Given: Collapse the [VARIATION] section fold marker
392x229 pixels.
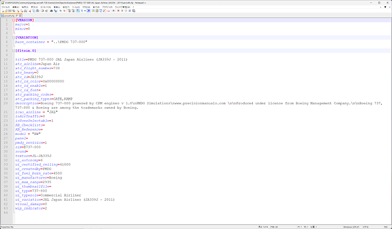Looking at the screenshot, I should (14, 37).
